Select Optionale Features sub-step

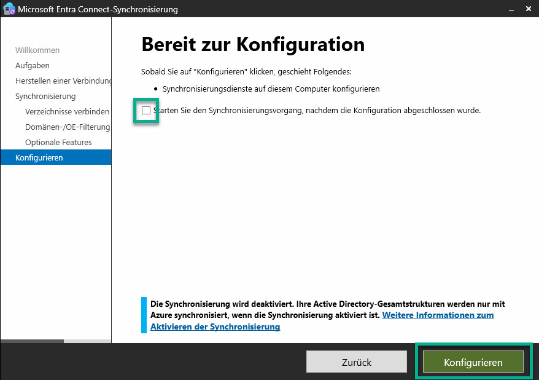[58, 143]
